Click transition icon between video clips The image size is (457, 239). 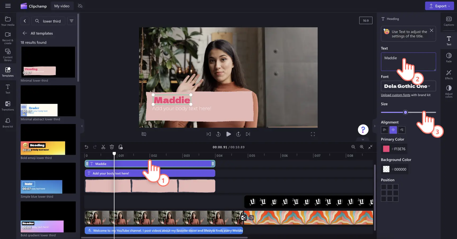coord(243,218)
